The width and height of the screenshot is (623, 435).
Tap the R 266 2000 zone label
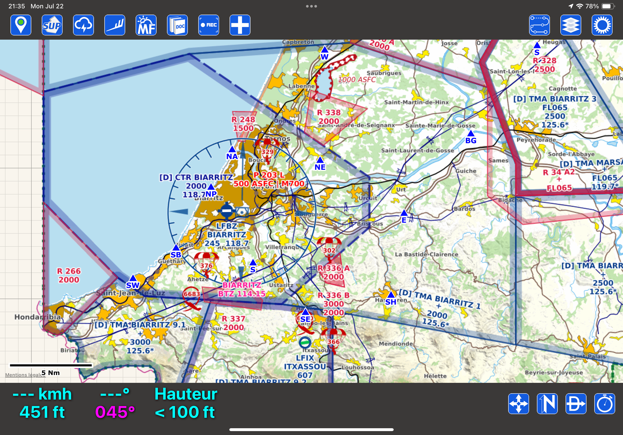(69, 275)
